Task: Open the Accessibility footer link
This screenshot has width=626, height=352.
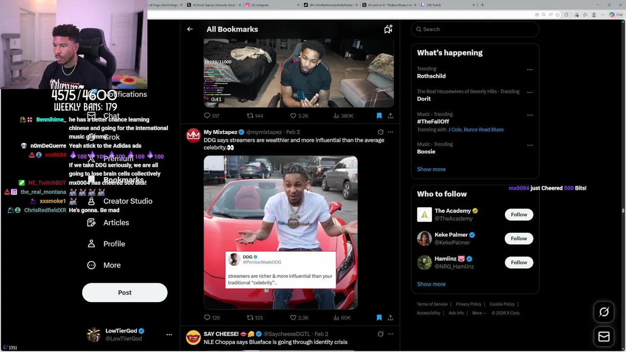Action: point(428,313)
